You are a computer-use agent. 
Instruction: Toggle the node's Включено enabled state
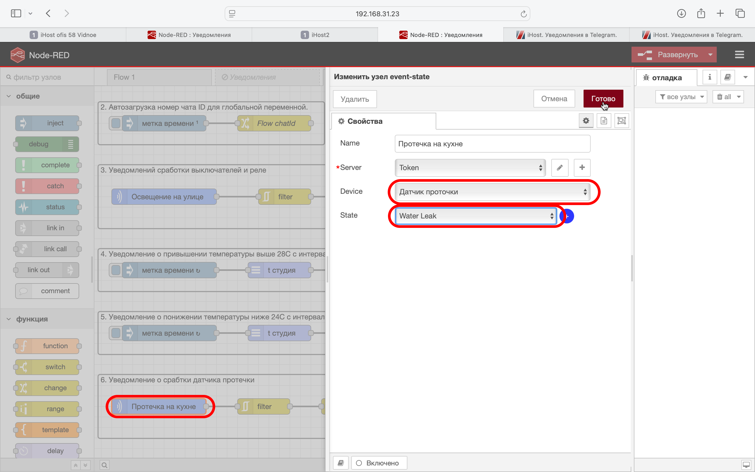(x=379, y=463)
